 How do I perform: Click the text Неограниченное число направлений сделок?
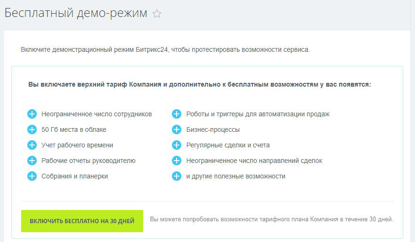click(254, 161)
